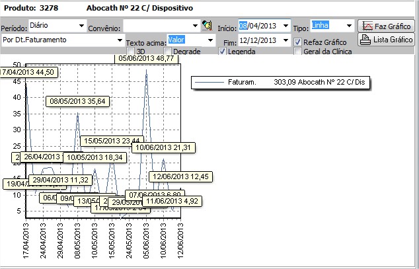The image size is (419, 269).
Task: Expand the Convênio combo box
Action: tap(195, 26)
